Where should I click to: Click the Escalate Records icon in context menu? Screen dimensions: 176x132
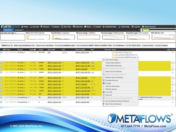[x=103, y=80]
